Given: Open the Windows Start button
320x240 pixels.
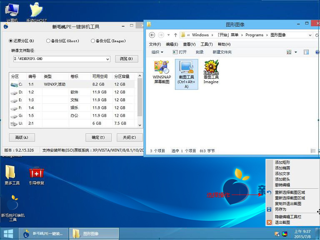Looking at the screenshot, I should click(9, 234).
